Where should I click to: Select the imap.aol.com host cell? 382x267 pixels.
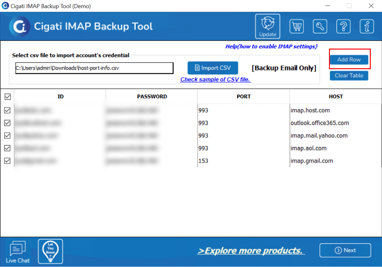[336, 148]
